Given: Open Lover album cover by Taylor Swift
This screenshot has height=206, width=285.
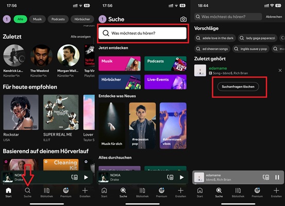Looking at the screenshot, I should tap(89, 112).
